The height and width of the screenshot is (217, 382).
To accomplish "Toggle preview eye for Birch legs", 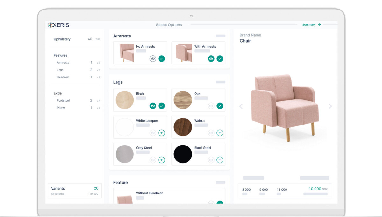I will tap(153, 106).
